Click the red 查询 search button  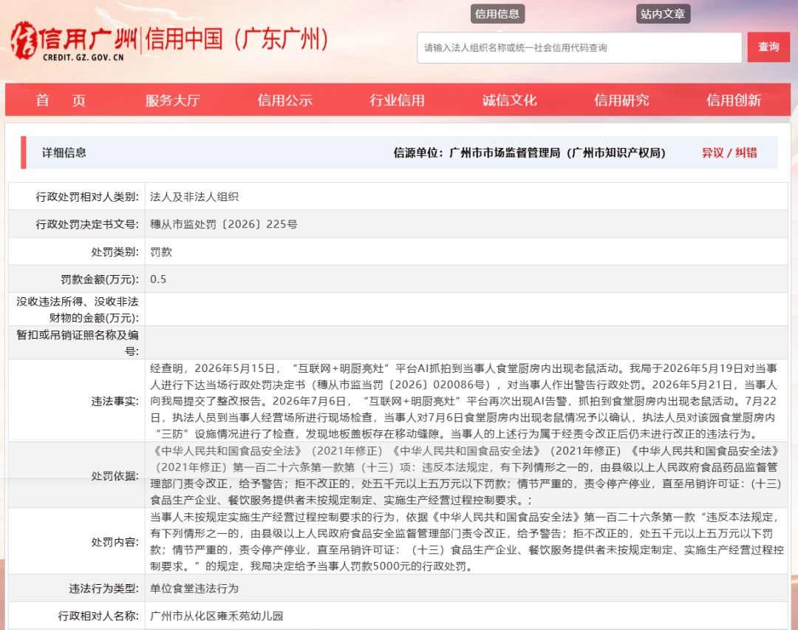pyautogui.click(x=768, y=47)
